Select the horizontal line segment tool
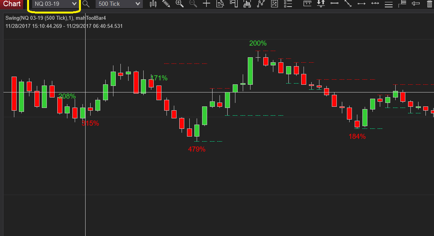 [335, 3]
